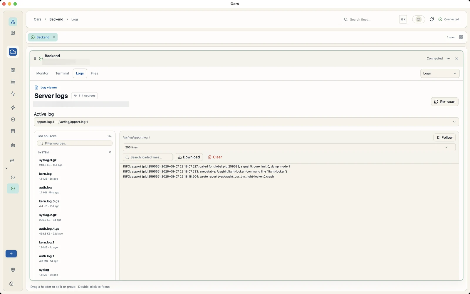Open the lightning bolt icon in sidebar
Viewport: 470px width, 294px height.
13,108
